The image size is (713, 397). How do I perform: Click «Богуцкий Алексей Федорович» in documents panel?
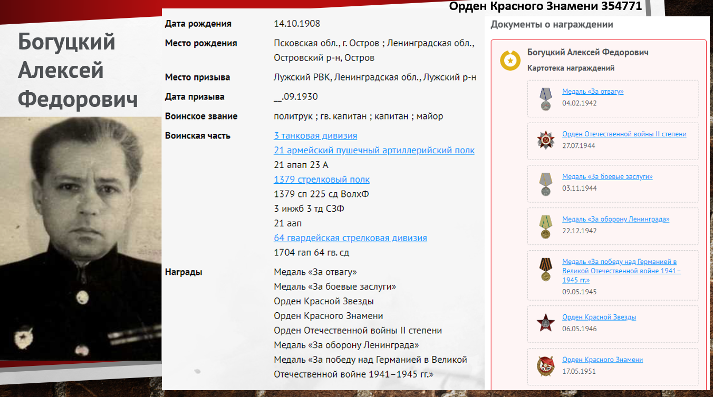588,53
